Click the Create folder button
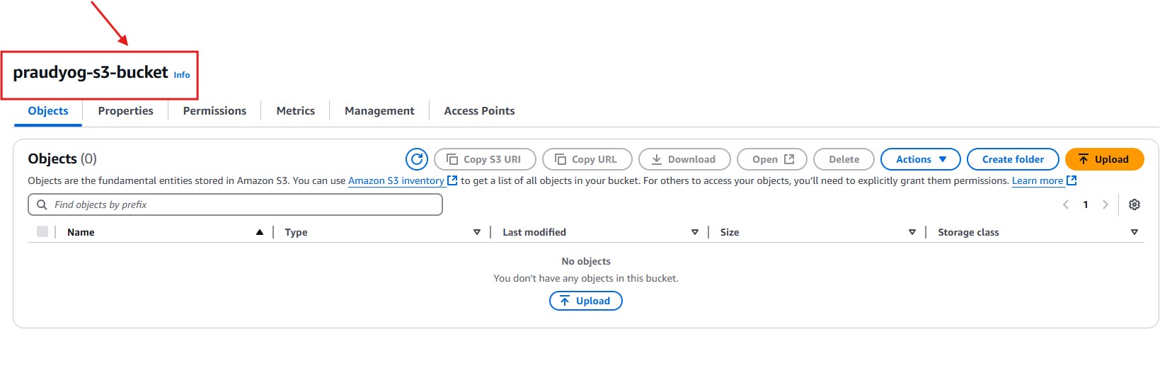The width and height of the screenshot is (1172, 380). (1013, 159)
